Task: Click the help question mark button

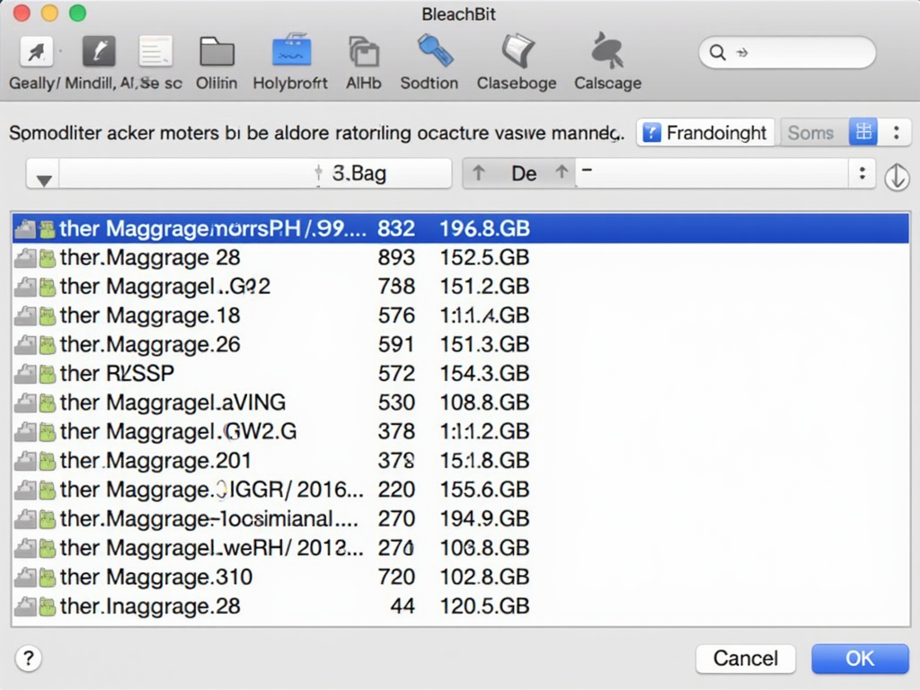Action: (28, 659)
